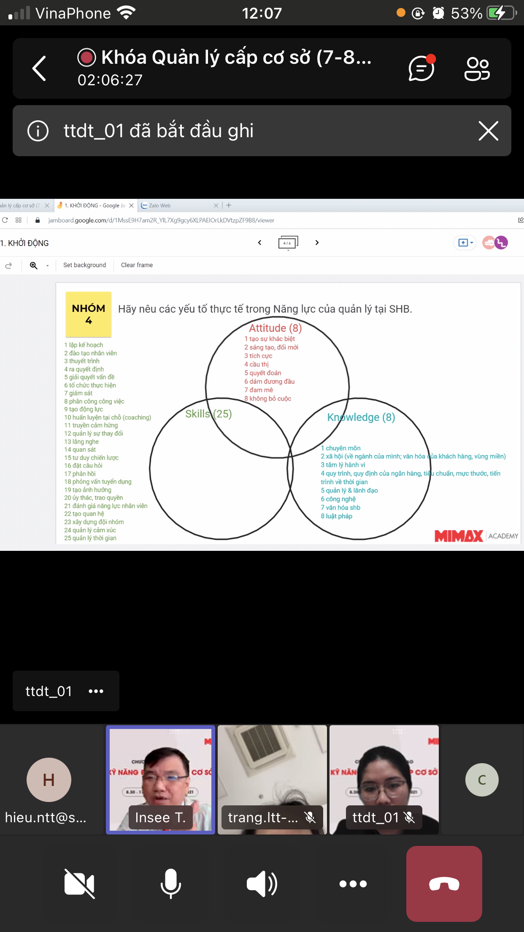Click the jamboard.google.com address bar
524x932 pixels.
click(x=161, y=220)
